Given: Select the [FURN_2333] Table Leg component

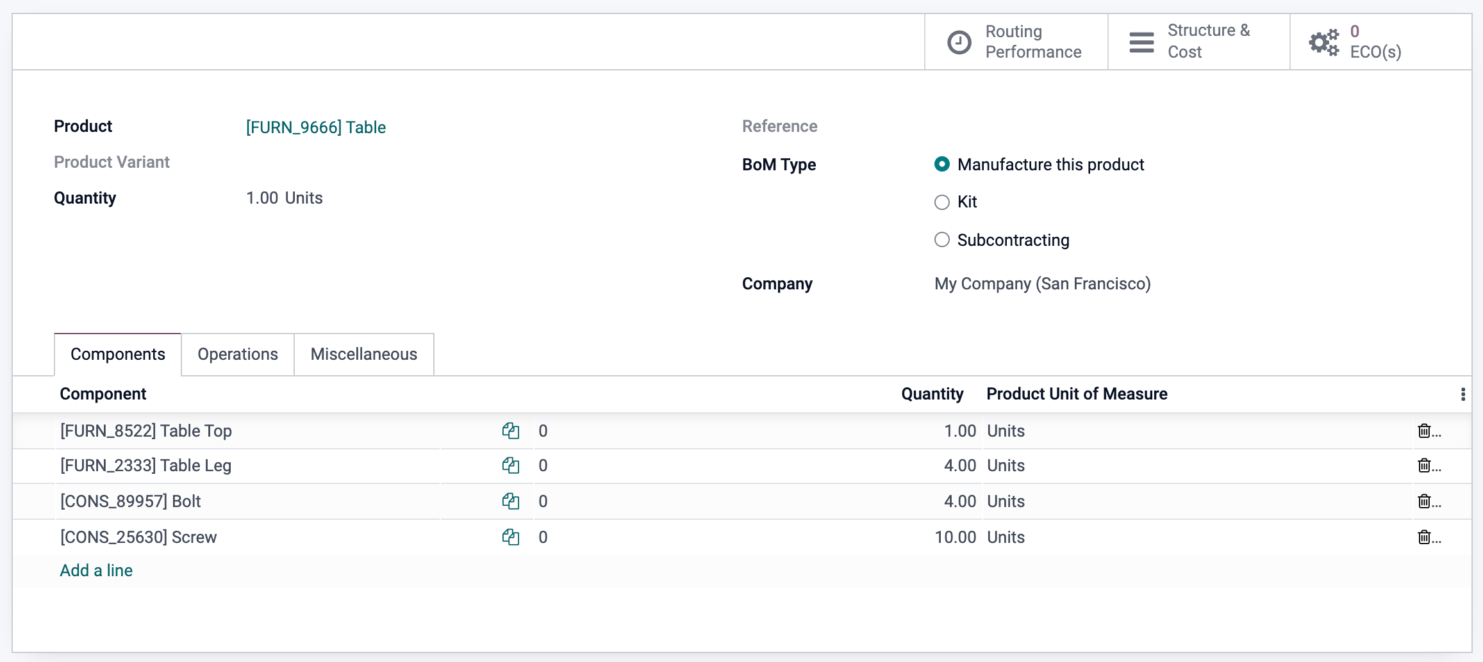Looking at the screenshot, I should tap(146, 465).
